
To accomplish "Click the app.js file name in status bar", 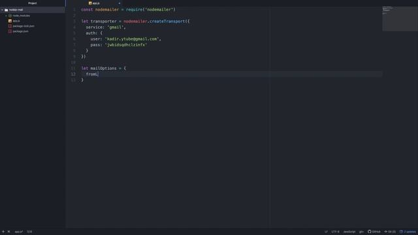I will tap(19, 232).
